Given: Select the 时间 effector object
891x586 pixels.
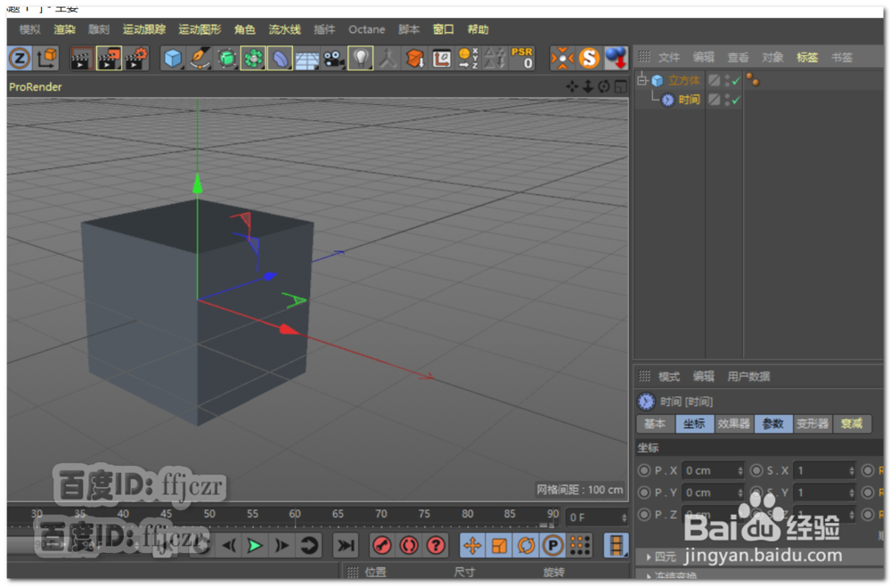Looking at the screenshot, I should coord(689,100).
